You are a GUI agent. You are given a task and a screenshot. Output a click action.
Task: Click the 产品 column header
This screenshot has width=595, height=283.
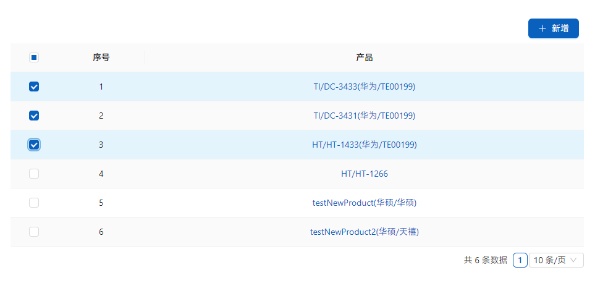(364, 57)
